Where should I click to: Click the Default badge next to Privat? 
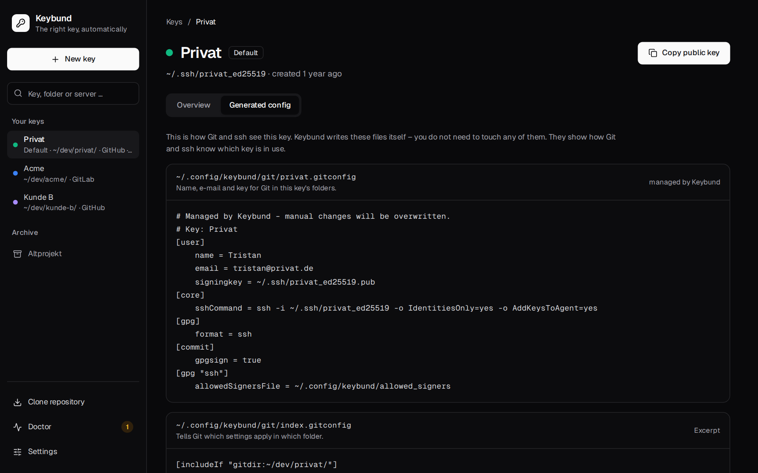(x=246, y=53)
